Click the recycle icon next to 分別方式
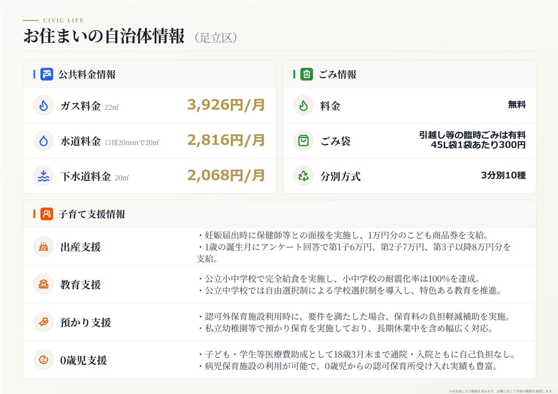This screenshot has height=394, width=558. click(x=303, y=176)
